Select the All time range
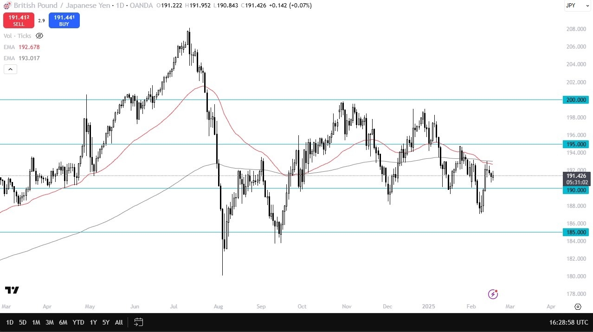Screen dimensions: 593x332 click(x=119, y=322)
